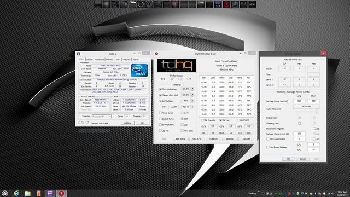Click the ThrottleStop title bar icon

(157, 54)
